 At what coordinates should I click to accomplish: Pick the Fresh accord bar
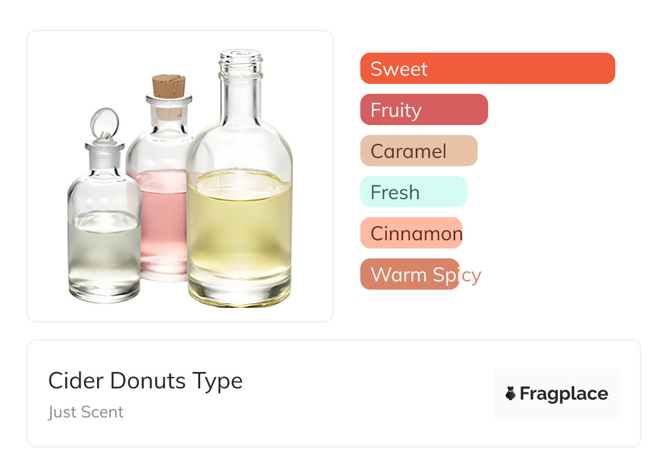(x=413, y=192)
